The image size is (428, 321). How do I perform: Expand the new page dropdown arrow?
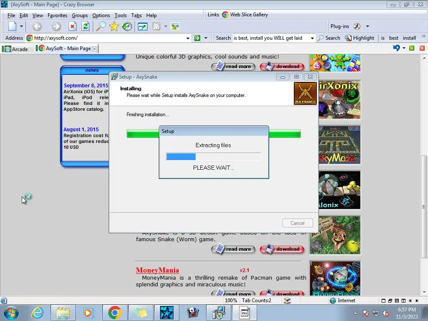pyautogui.click(x=21, y=26)
